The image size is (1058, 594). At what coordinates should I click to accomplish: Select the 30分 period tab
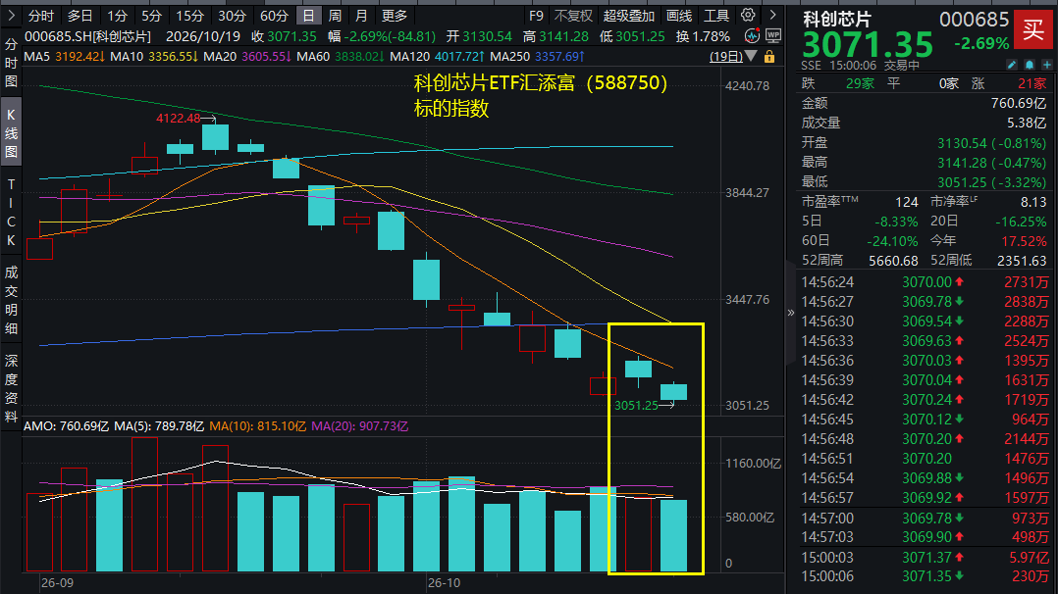[x=232, y=16]
